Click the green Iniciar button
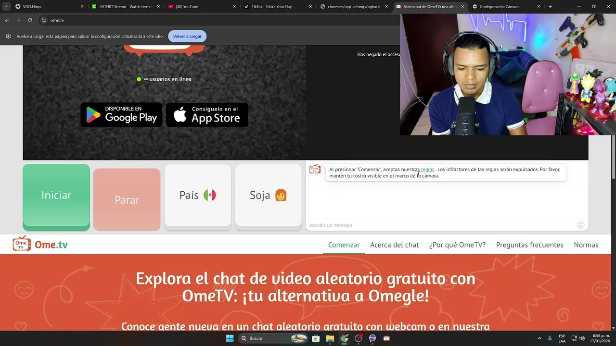The height and width of the screenshot is (346, 616). (56, 196)
